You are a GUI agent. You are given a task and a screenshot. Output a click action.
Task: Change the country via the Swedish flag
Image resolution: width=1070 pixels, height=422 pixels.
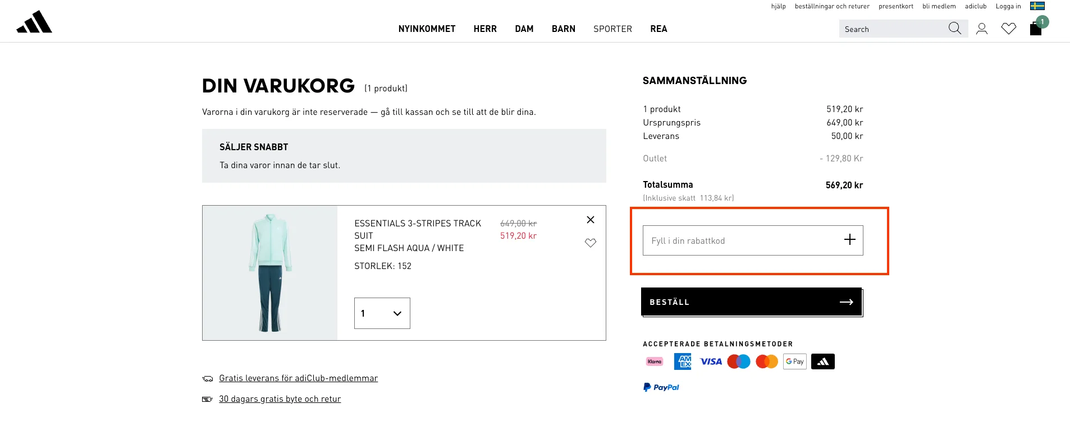pos(1037,6)
